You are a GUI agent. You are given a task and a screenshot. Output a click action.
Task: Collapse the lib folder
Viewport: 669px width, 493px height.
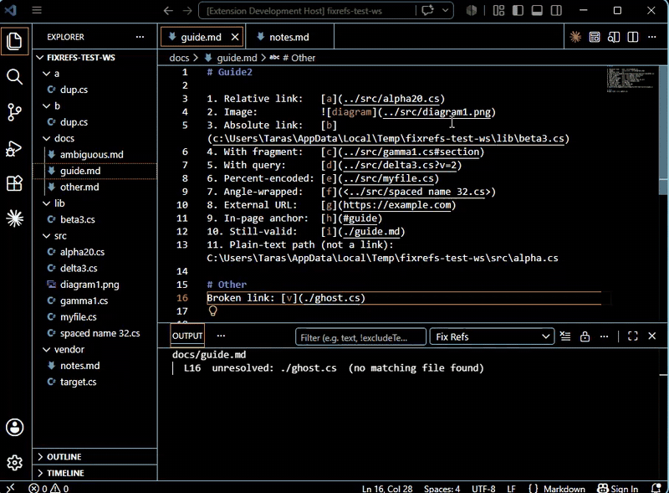coord(94,203)
